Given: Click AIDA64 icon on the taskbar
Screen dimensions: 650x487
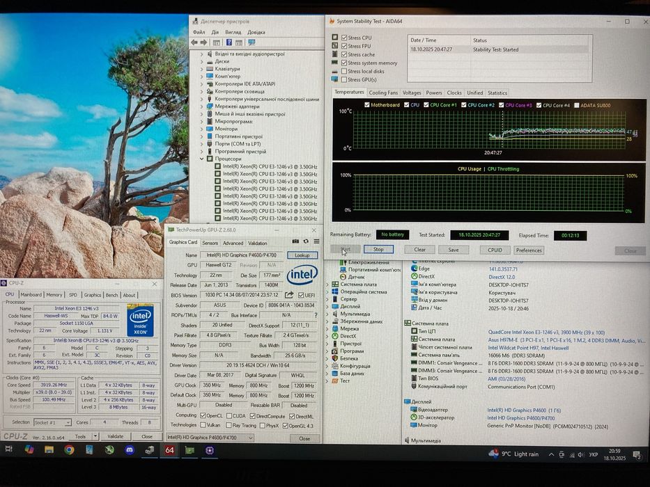Looking at the screenshot, I should 169,449.
